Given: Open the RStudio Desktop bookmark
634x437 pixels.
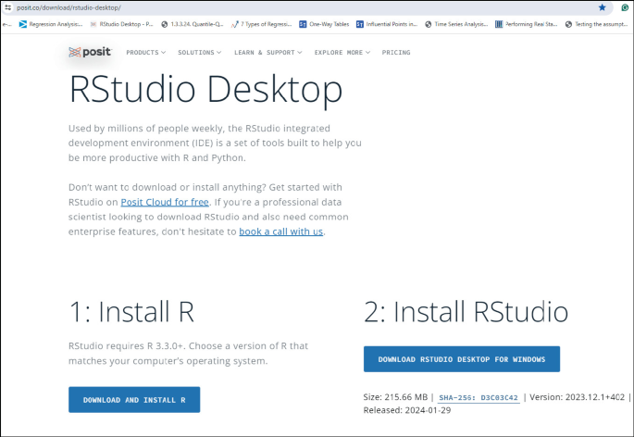Looking at the screenshot, I should 121,24.
